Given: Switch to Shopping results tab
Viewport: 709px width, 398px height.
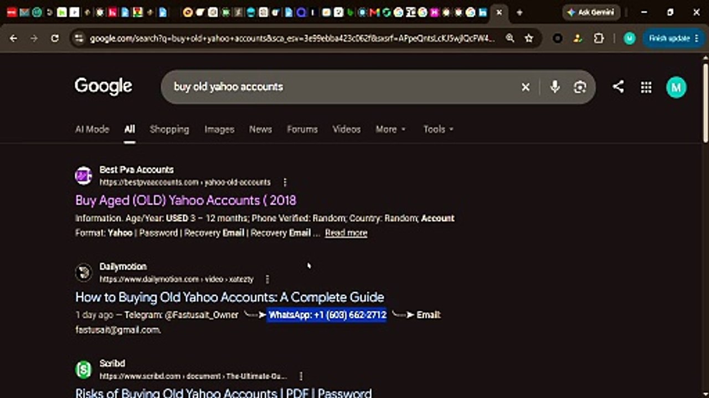Looking at the screenshot, I should click(169, 129).
